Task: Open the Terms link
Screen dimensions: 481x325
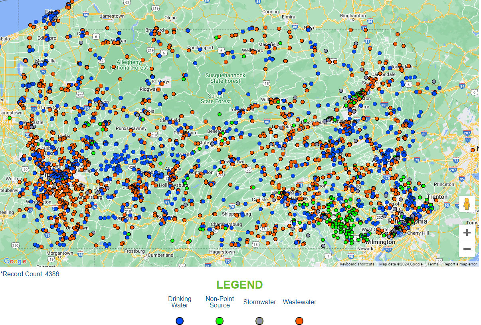Action: [x=433, y=264]
